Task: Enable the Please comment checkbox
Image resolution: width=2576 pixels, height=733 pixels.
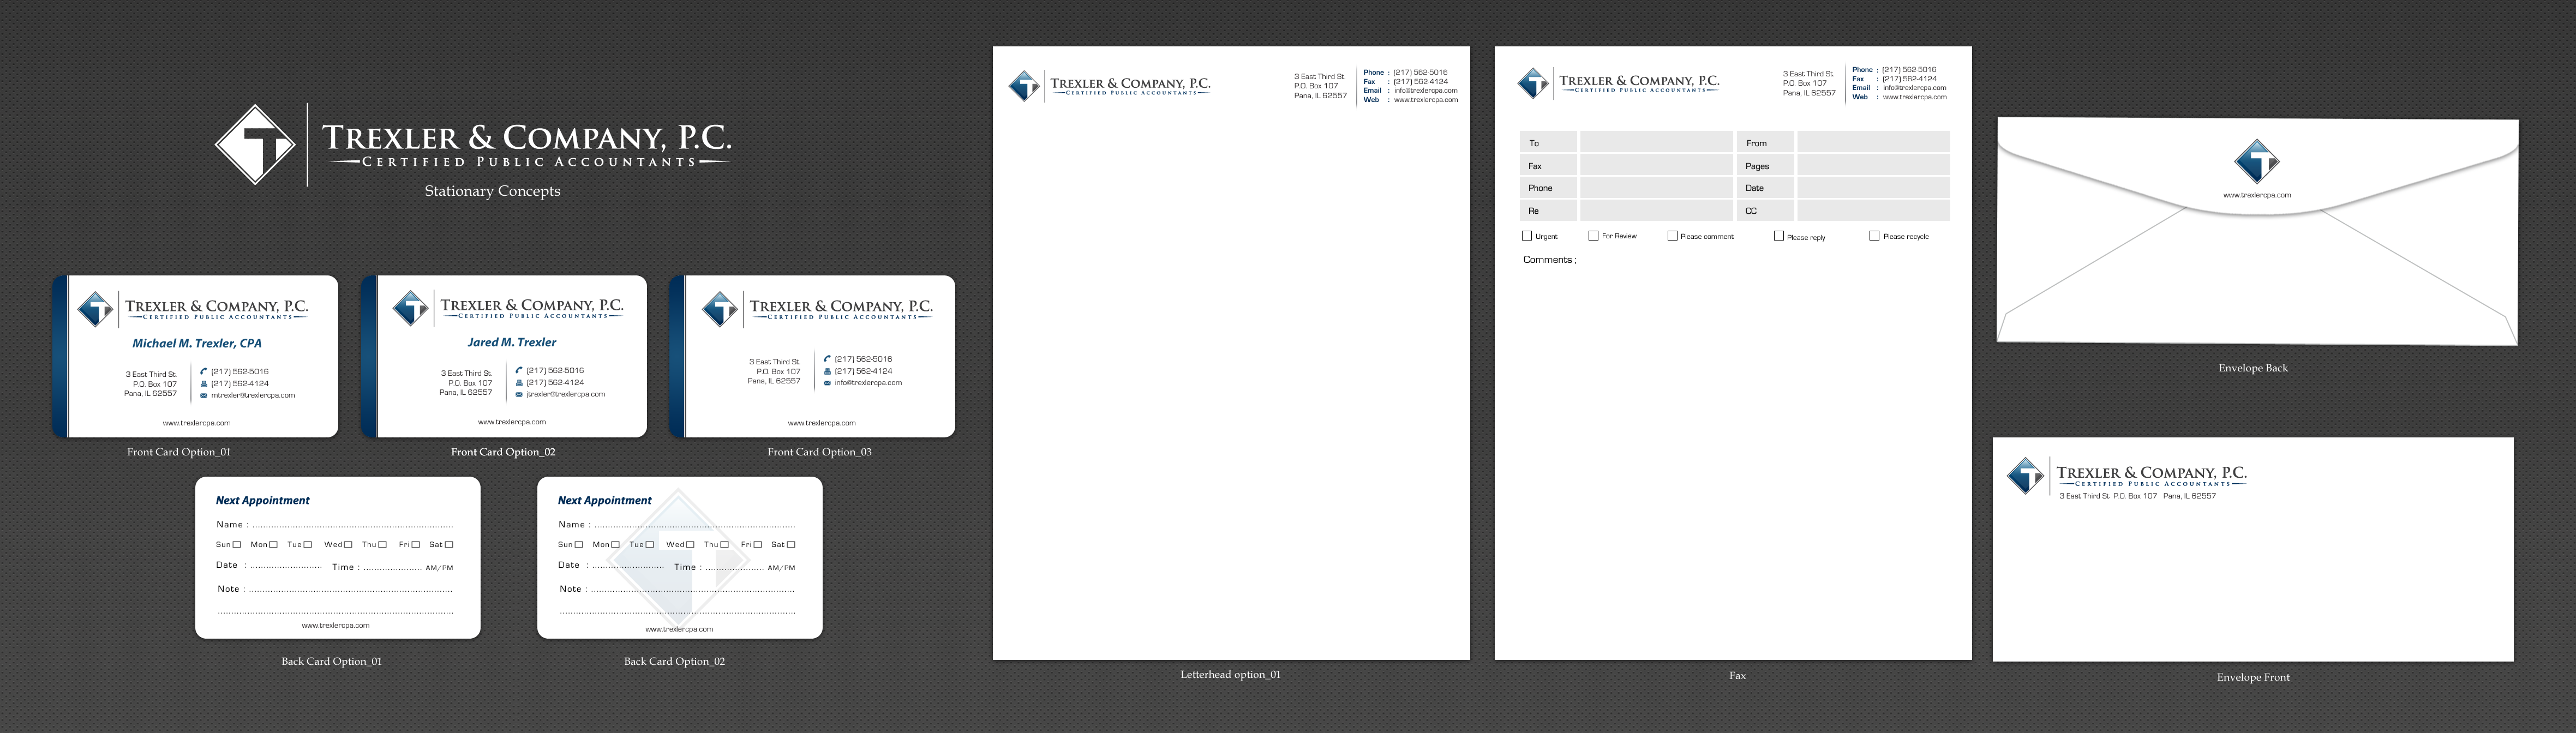Action: 1672,236
